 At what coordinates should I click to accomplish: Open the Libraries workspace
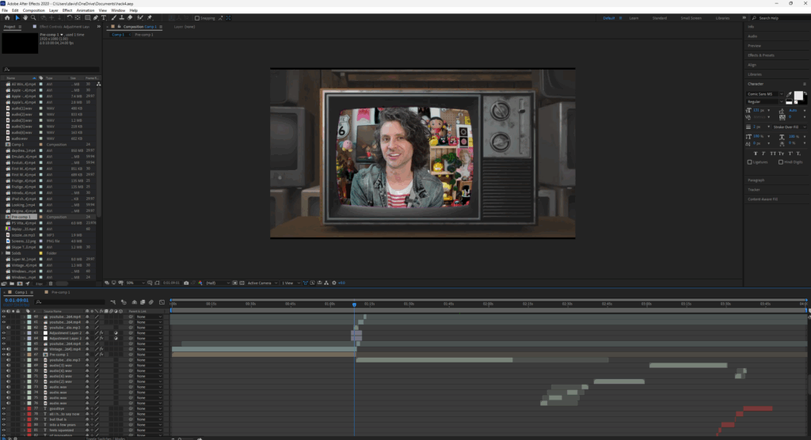click(722, 18)
